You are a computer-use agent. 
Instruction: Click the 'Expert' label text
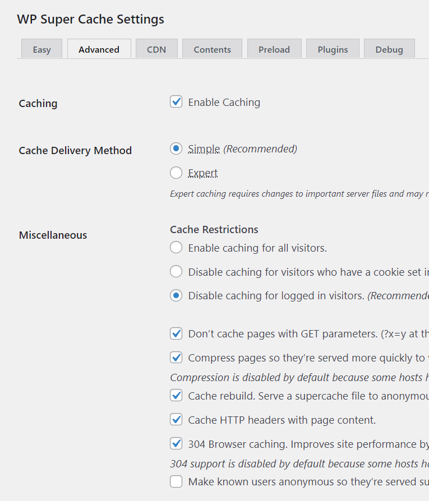[x=202, y=173]
